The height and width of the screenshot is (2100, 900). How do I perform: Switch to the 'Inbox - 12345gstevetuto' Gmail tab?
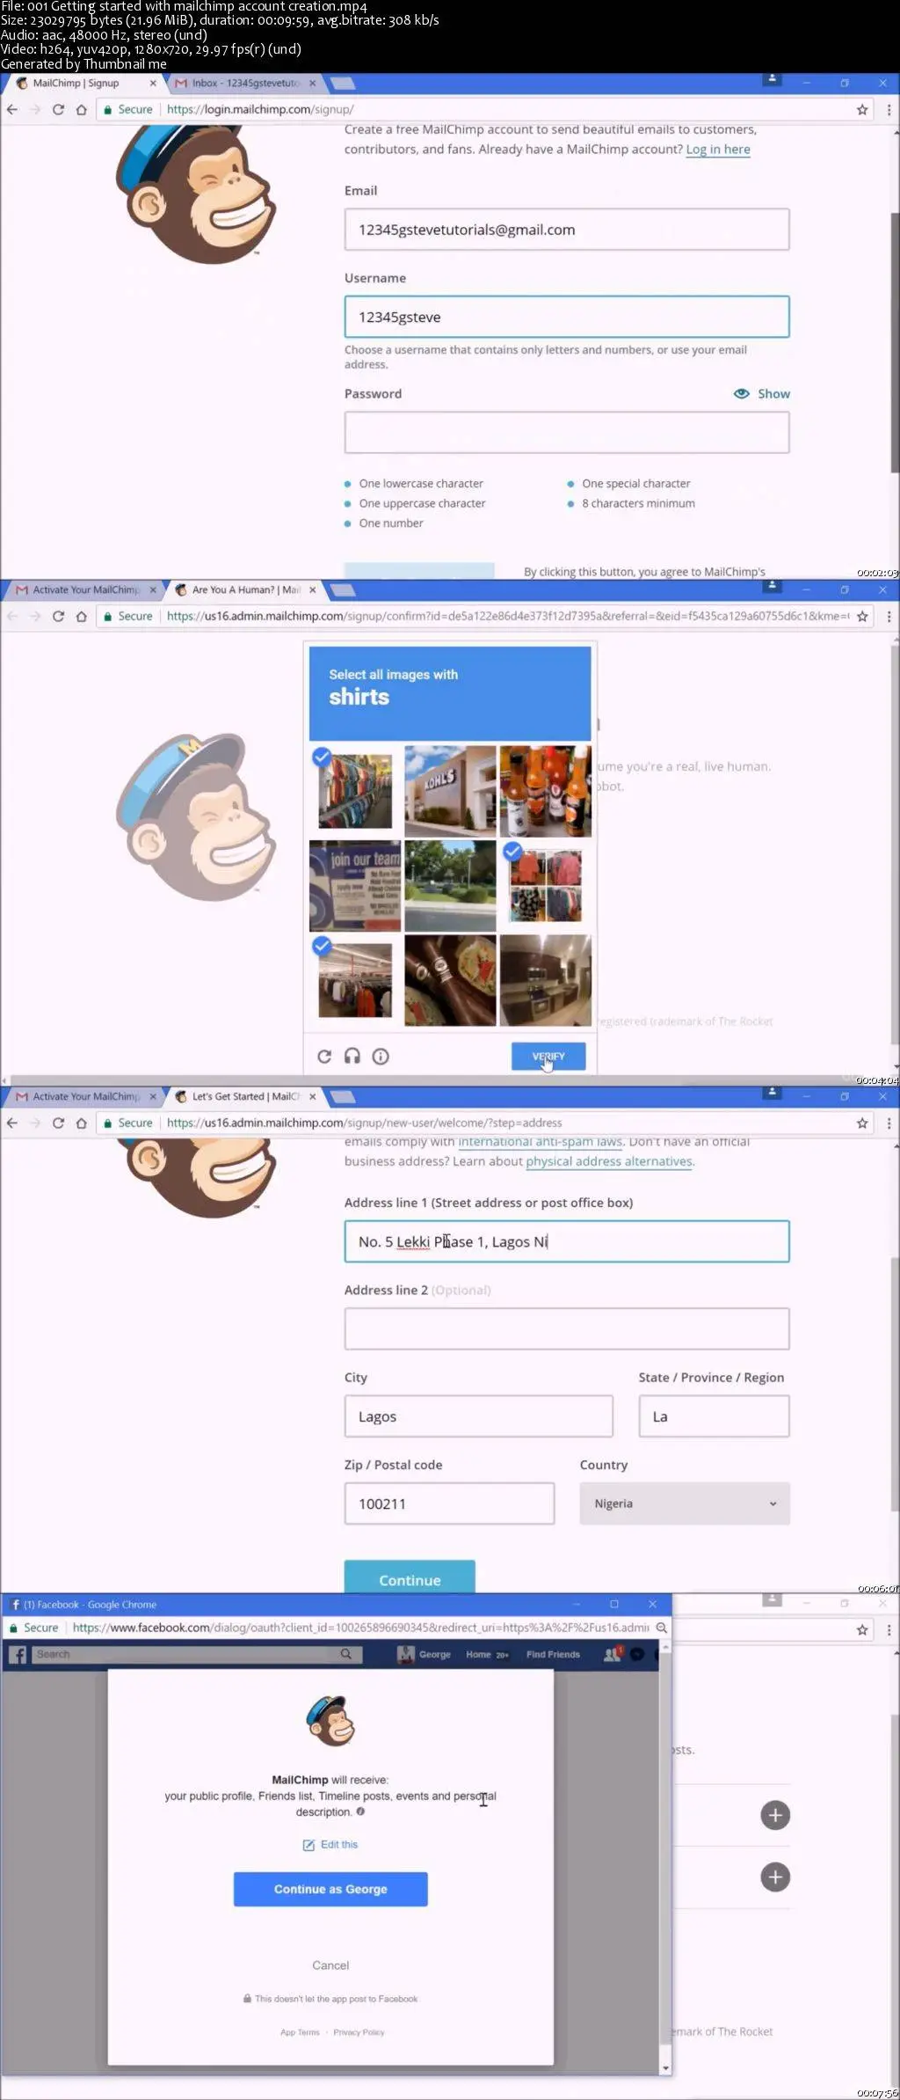245,84
